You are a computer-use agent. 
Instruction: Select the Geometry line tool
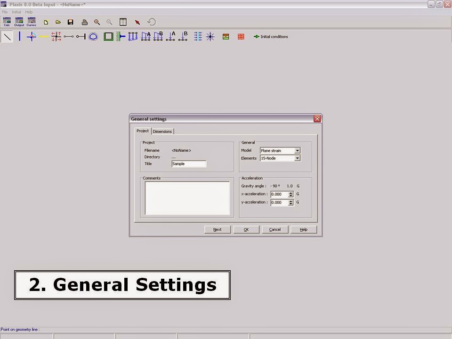(7, 36)
